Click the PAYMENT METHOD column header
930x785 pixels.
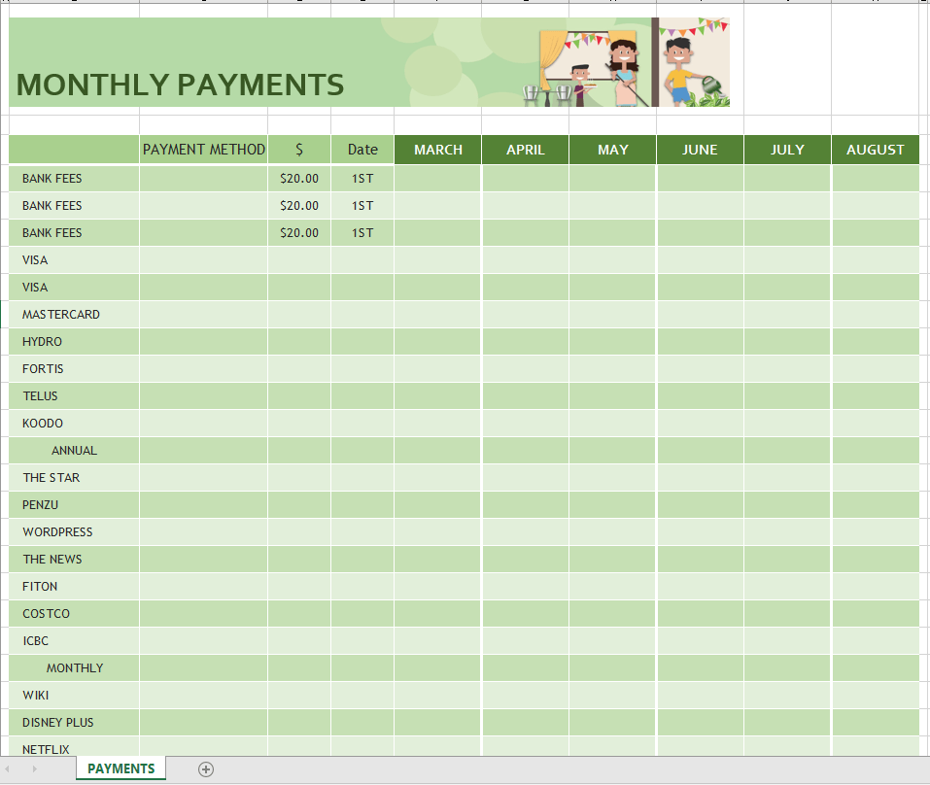pyautogui.click(x=203, y=150)
